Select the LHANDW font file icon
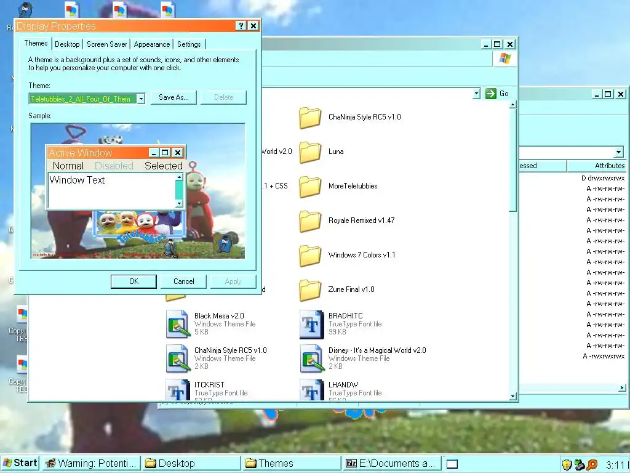The height and width of the screenshot is (473, 630). (x=312, y=389)
